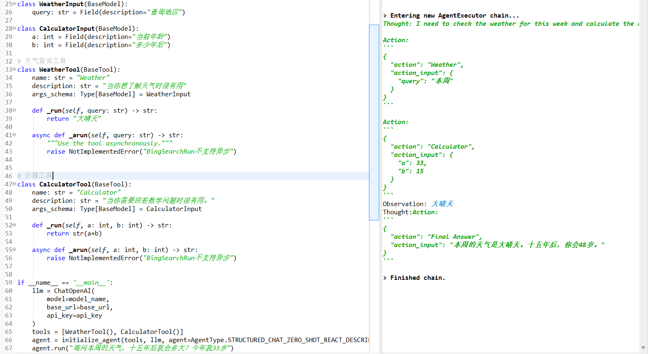This screenshot has width=648, height=354.
Task: Collapse the CalculatorTool class fold marker
Action: pos(14,184)
